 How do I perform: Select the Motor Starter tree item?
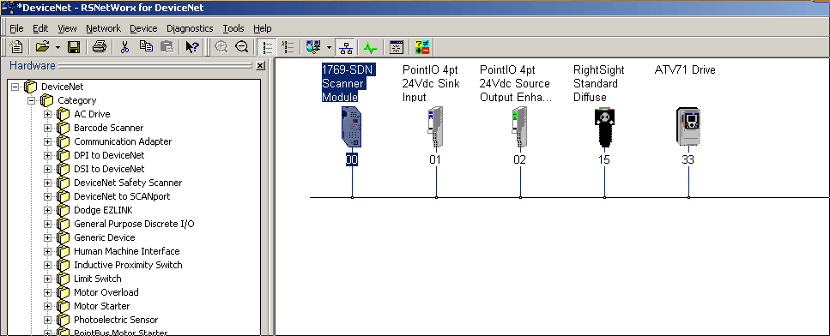101,306
